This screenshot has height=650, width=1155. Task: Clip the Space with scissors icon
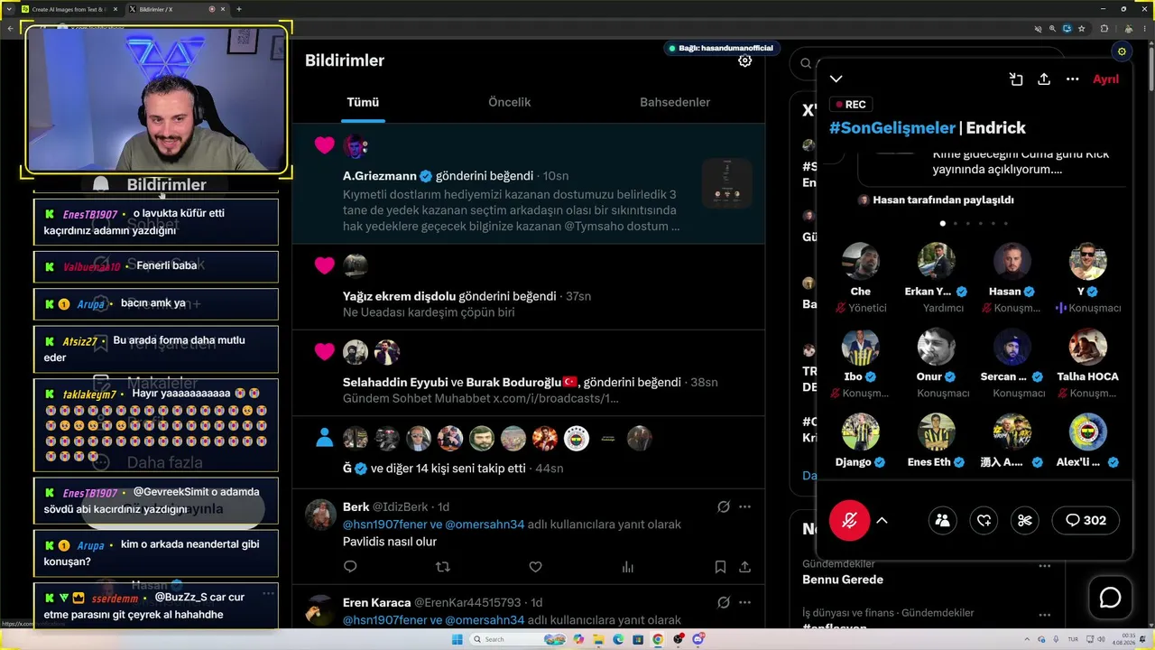[1025, 520]
